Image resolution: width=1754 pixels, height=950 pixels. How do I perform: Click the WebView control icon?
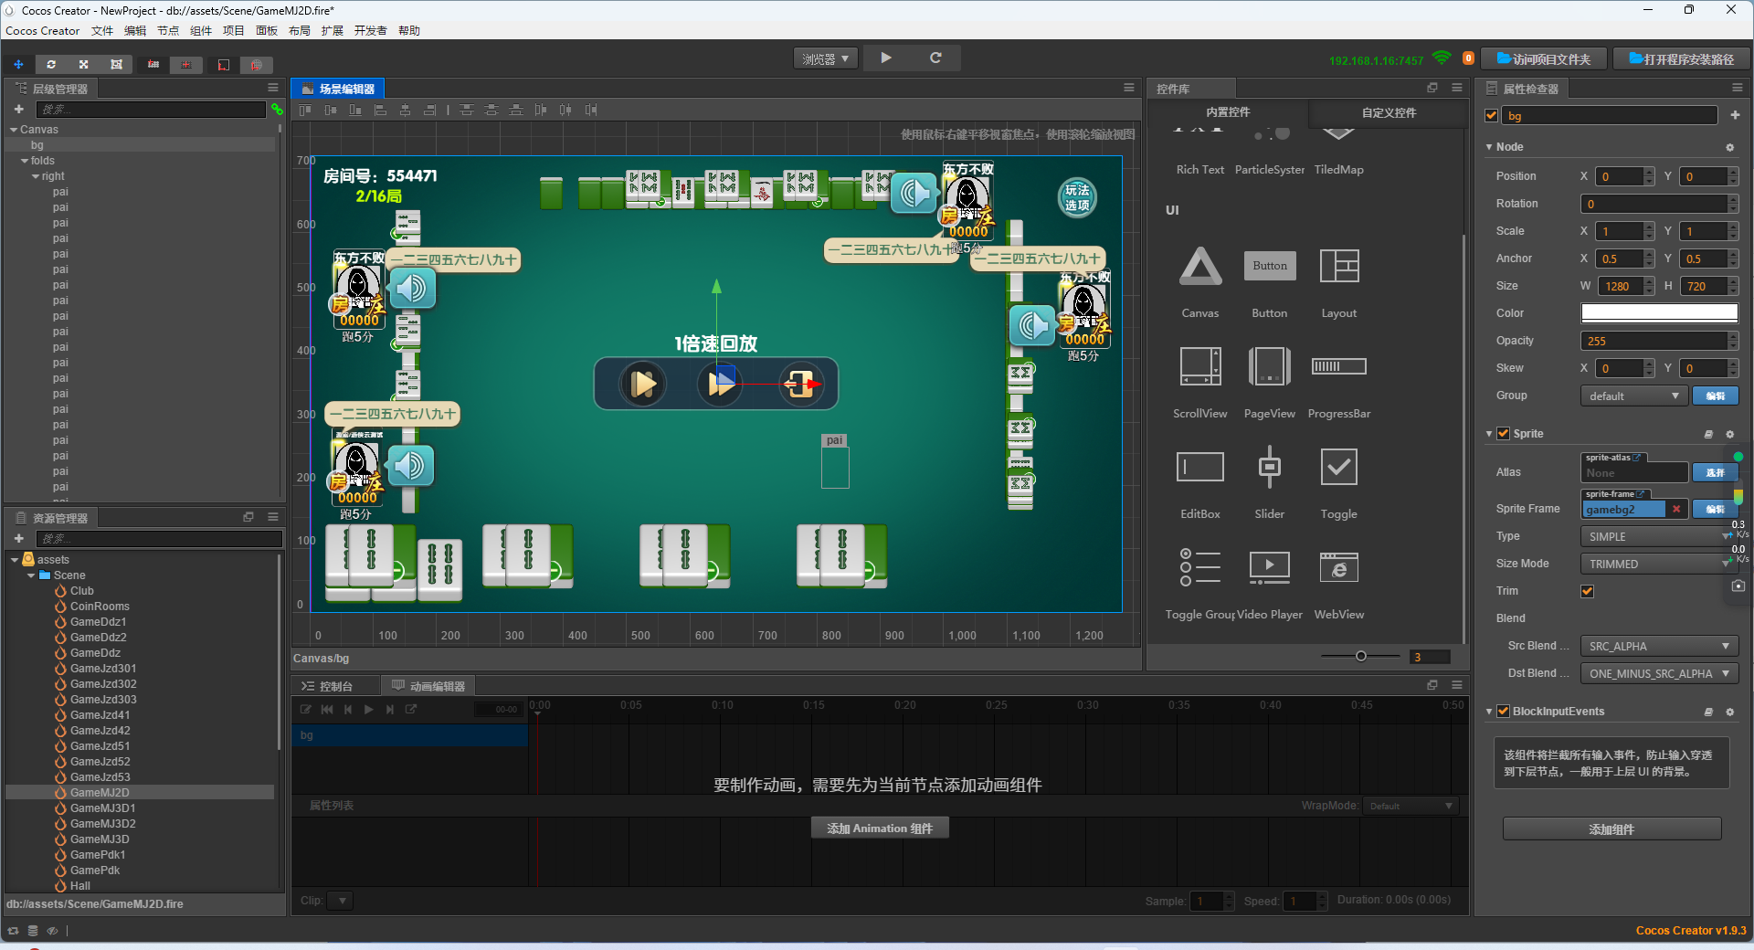pos(1338,567)
